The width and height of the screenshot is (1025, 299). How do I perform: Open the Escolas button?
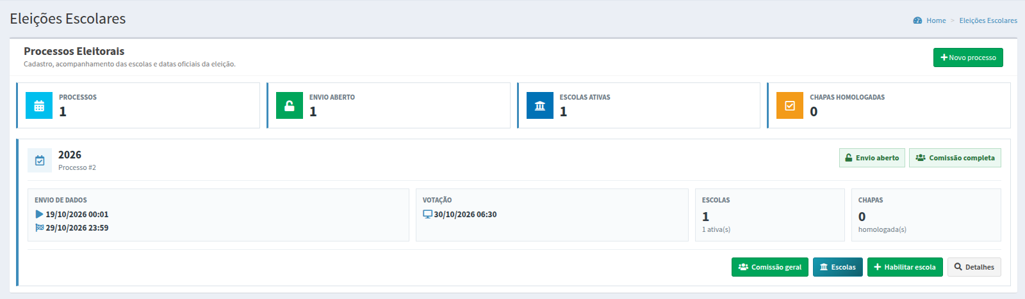coord(838,267)
